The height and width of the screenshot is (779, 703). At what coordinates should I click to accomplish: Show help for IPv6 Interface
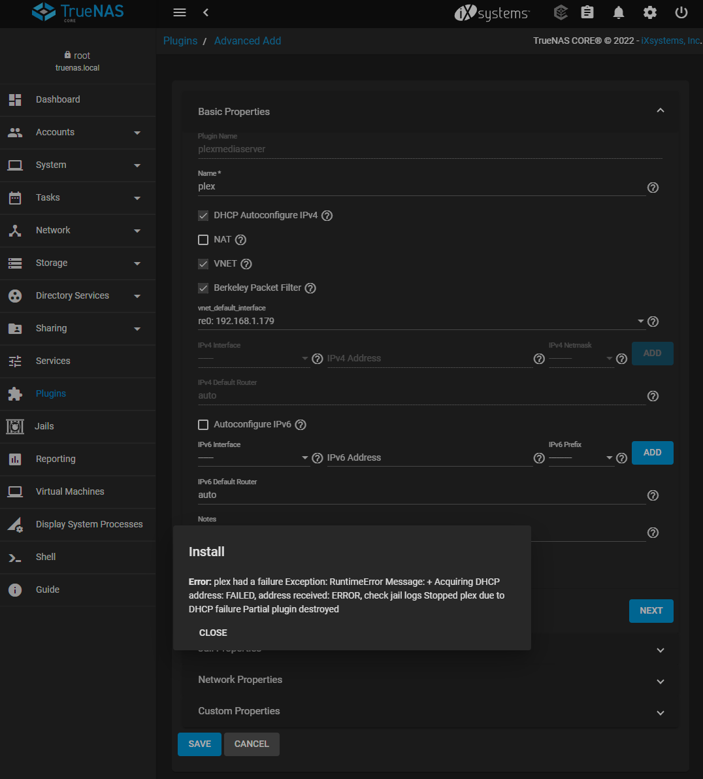tap(317, 458)
